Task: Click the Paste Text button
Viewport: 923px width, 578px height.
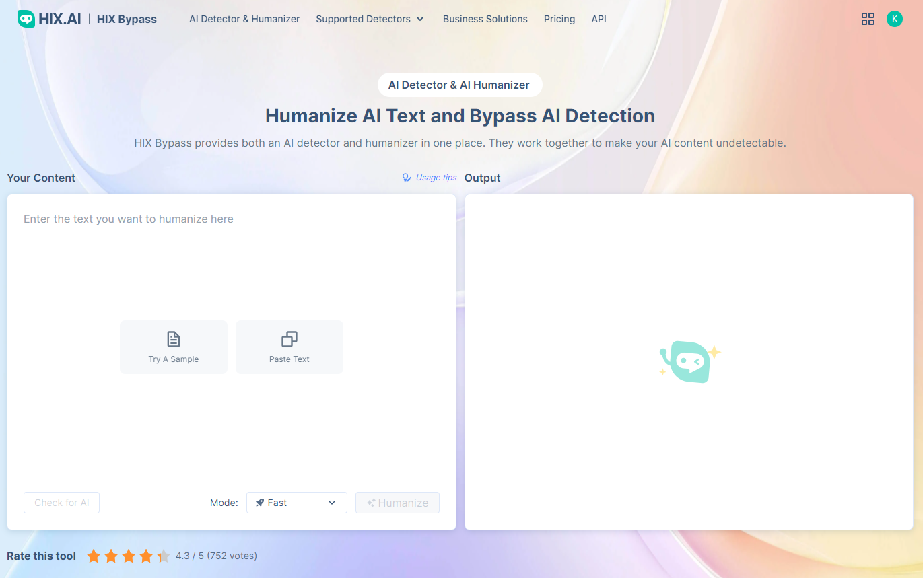Action: tap(289, 347)
